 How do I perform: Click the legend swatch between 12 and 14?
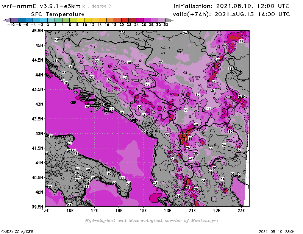[x=95, y=20]
